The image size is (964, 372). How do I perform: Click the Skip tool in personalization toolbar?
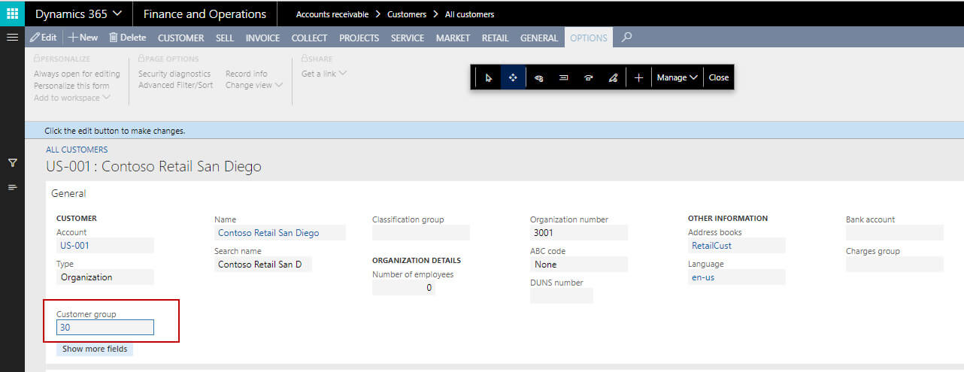588,77
